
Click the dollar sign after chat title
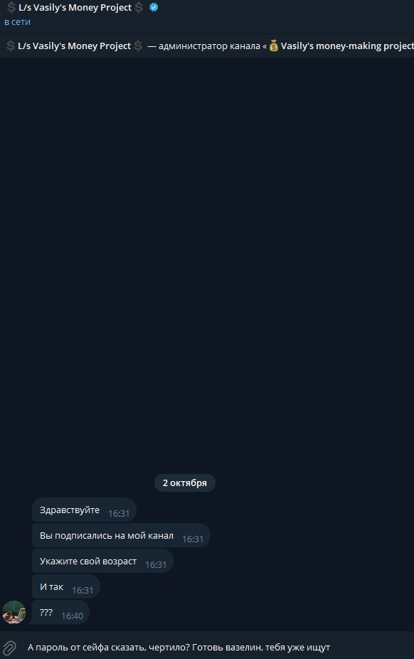pyautogui.click(x=139, y=8)
